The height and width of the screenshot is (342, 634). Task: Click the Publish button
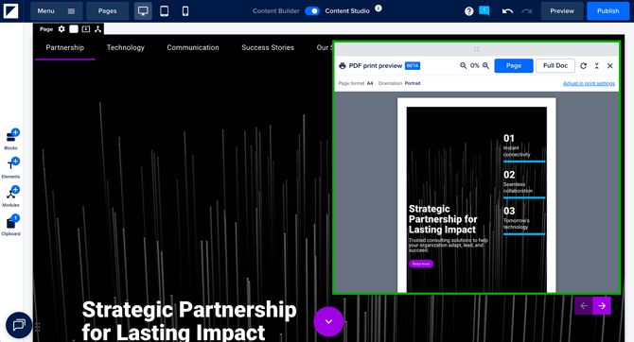click(608, 11)
